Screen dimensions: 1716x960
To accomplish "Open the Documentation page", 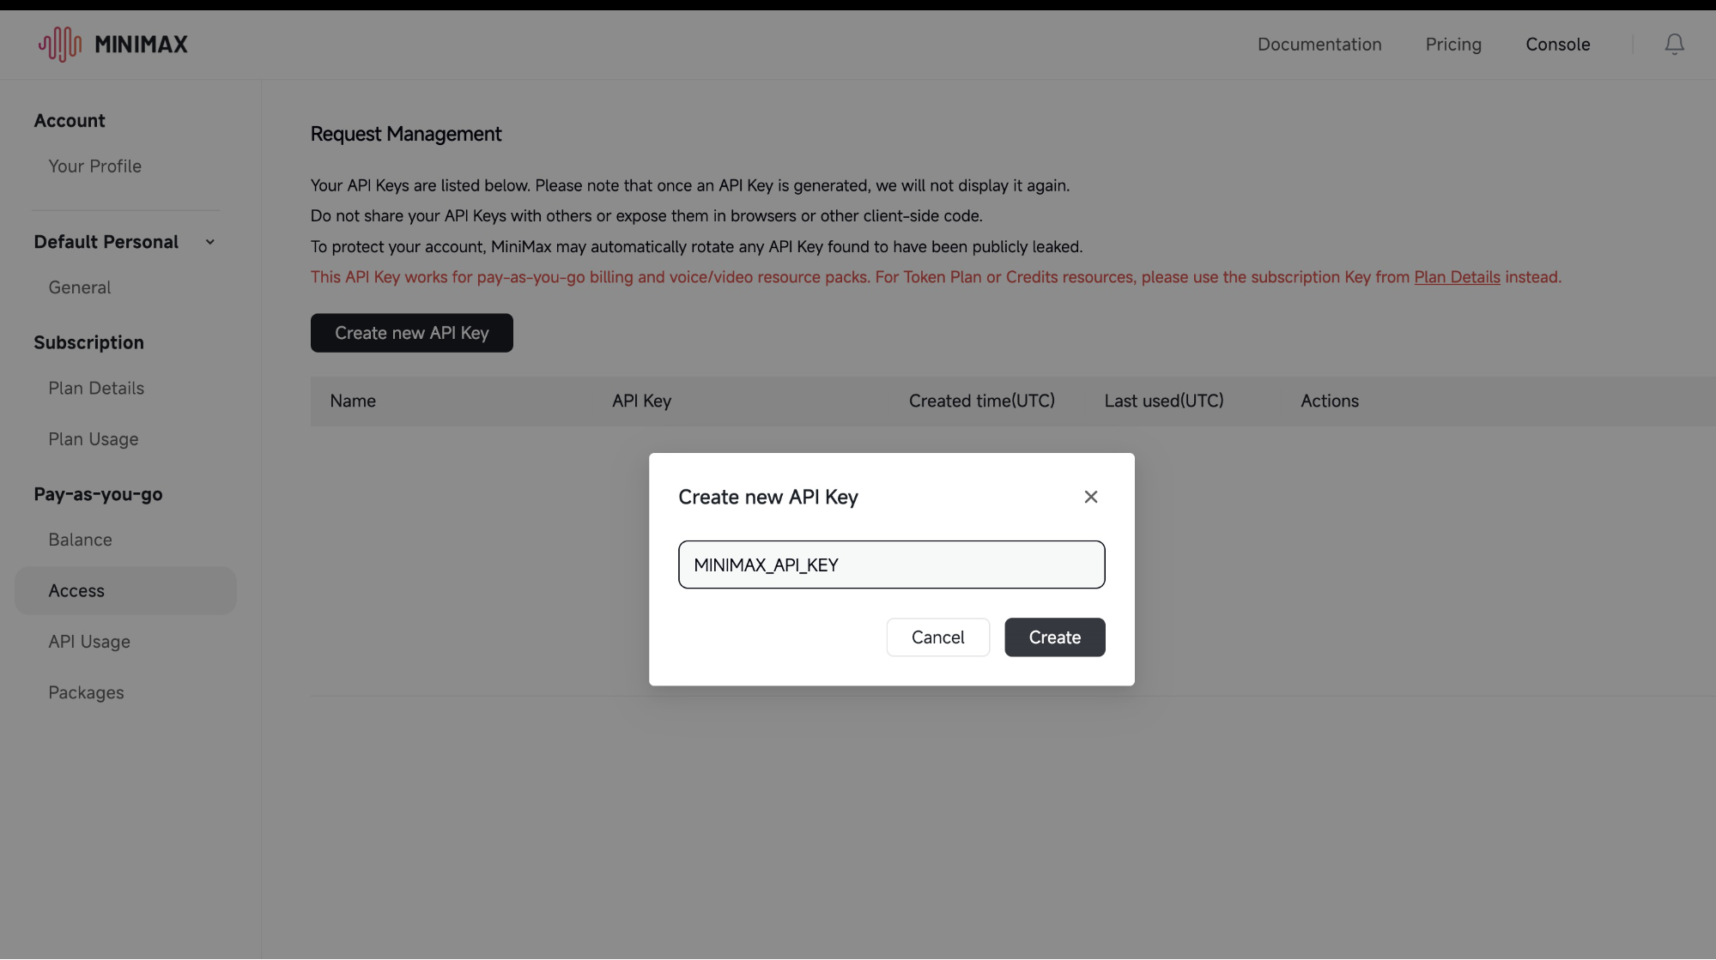I will (1319, 45).
